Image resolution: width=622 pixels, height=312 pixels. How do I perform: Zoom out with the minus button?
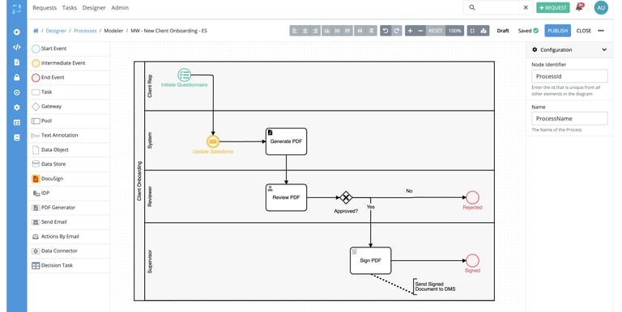coord(420,31)
